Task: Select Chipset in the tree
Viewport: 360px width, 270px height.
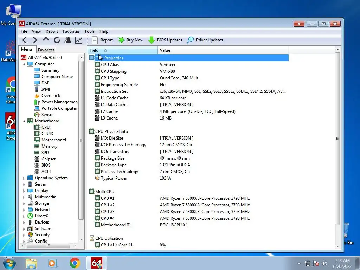Action: click(45, 159)
